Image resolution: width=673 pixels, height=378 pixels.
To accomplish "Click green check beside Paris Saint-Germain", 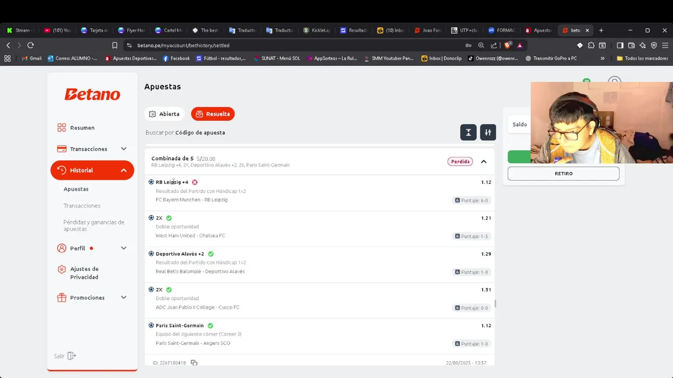I will [210, 325].
